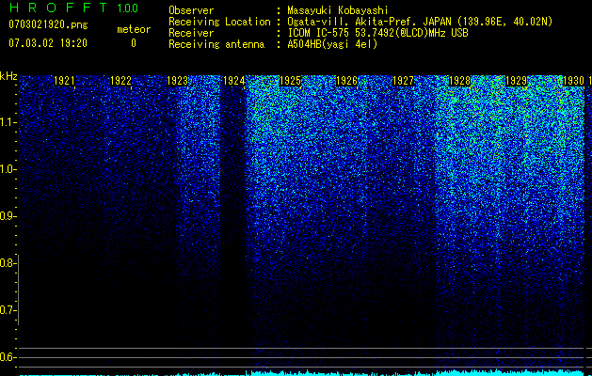The image size is (592, 376).
Task: Click the 0.6 kHz axis label
Action: (8, 357)
